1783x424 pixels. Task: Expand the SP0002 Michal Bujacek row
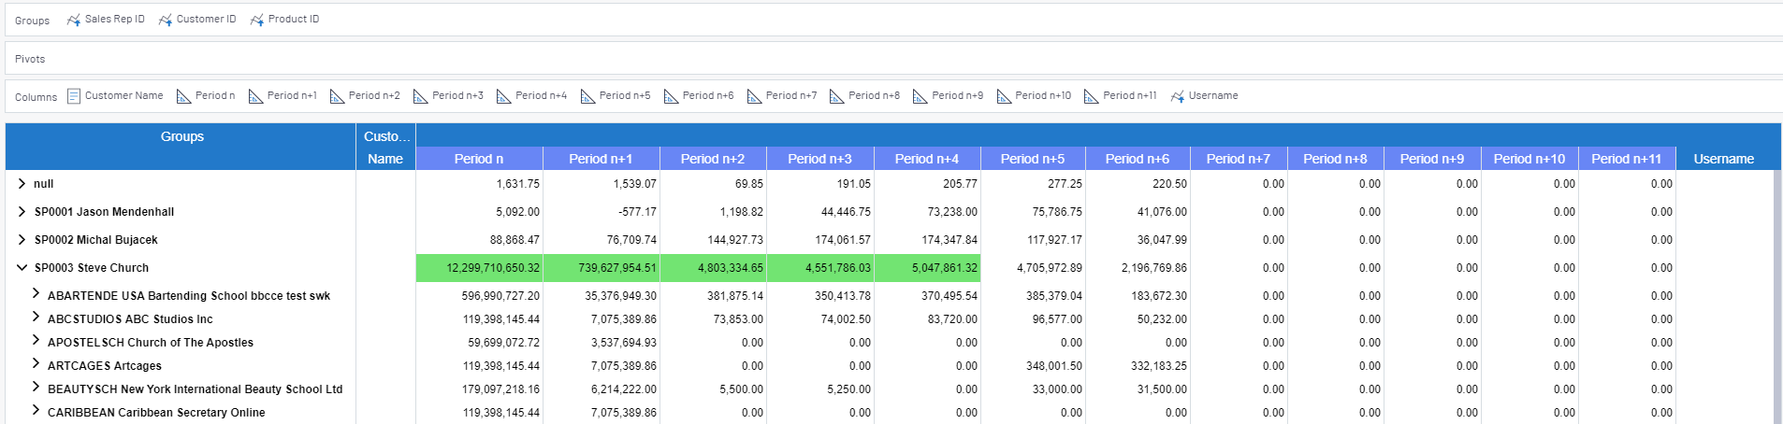pos(22,240)
